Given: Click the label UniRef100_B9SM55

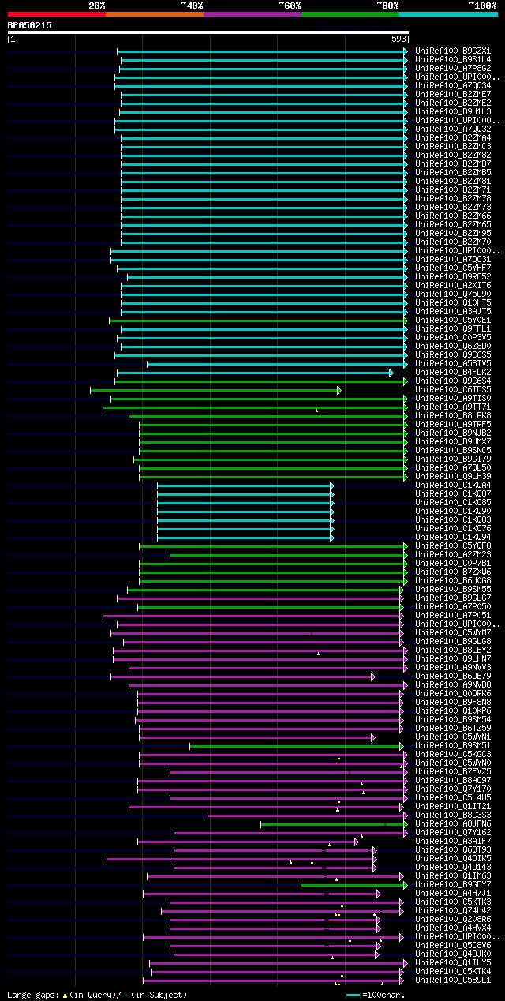Looking at the screenshot, I should (x=454, y=590).
